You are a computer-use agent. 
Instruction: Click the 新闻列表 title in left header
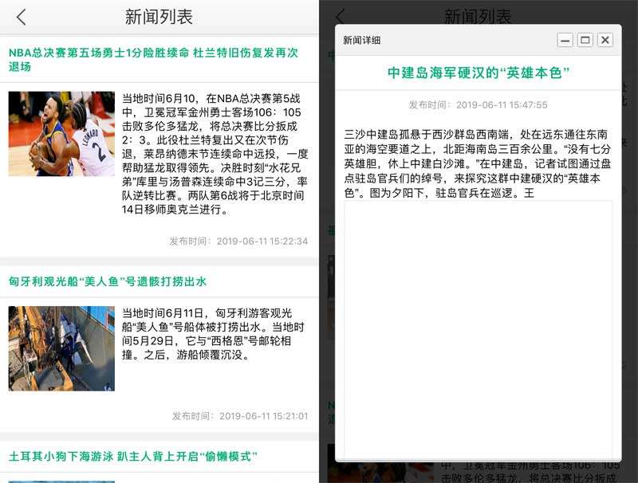pyautogui.click(x=159, y=17)
